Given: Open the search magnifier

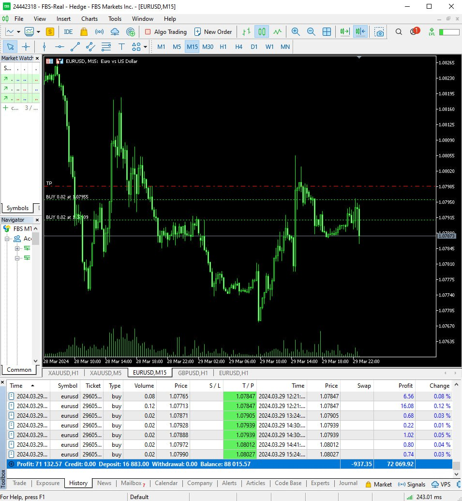Looking at the screenshot, I should (x=399, y=31).
